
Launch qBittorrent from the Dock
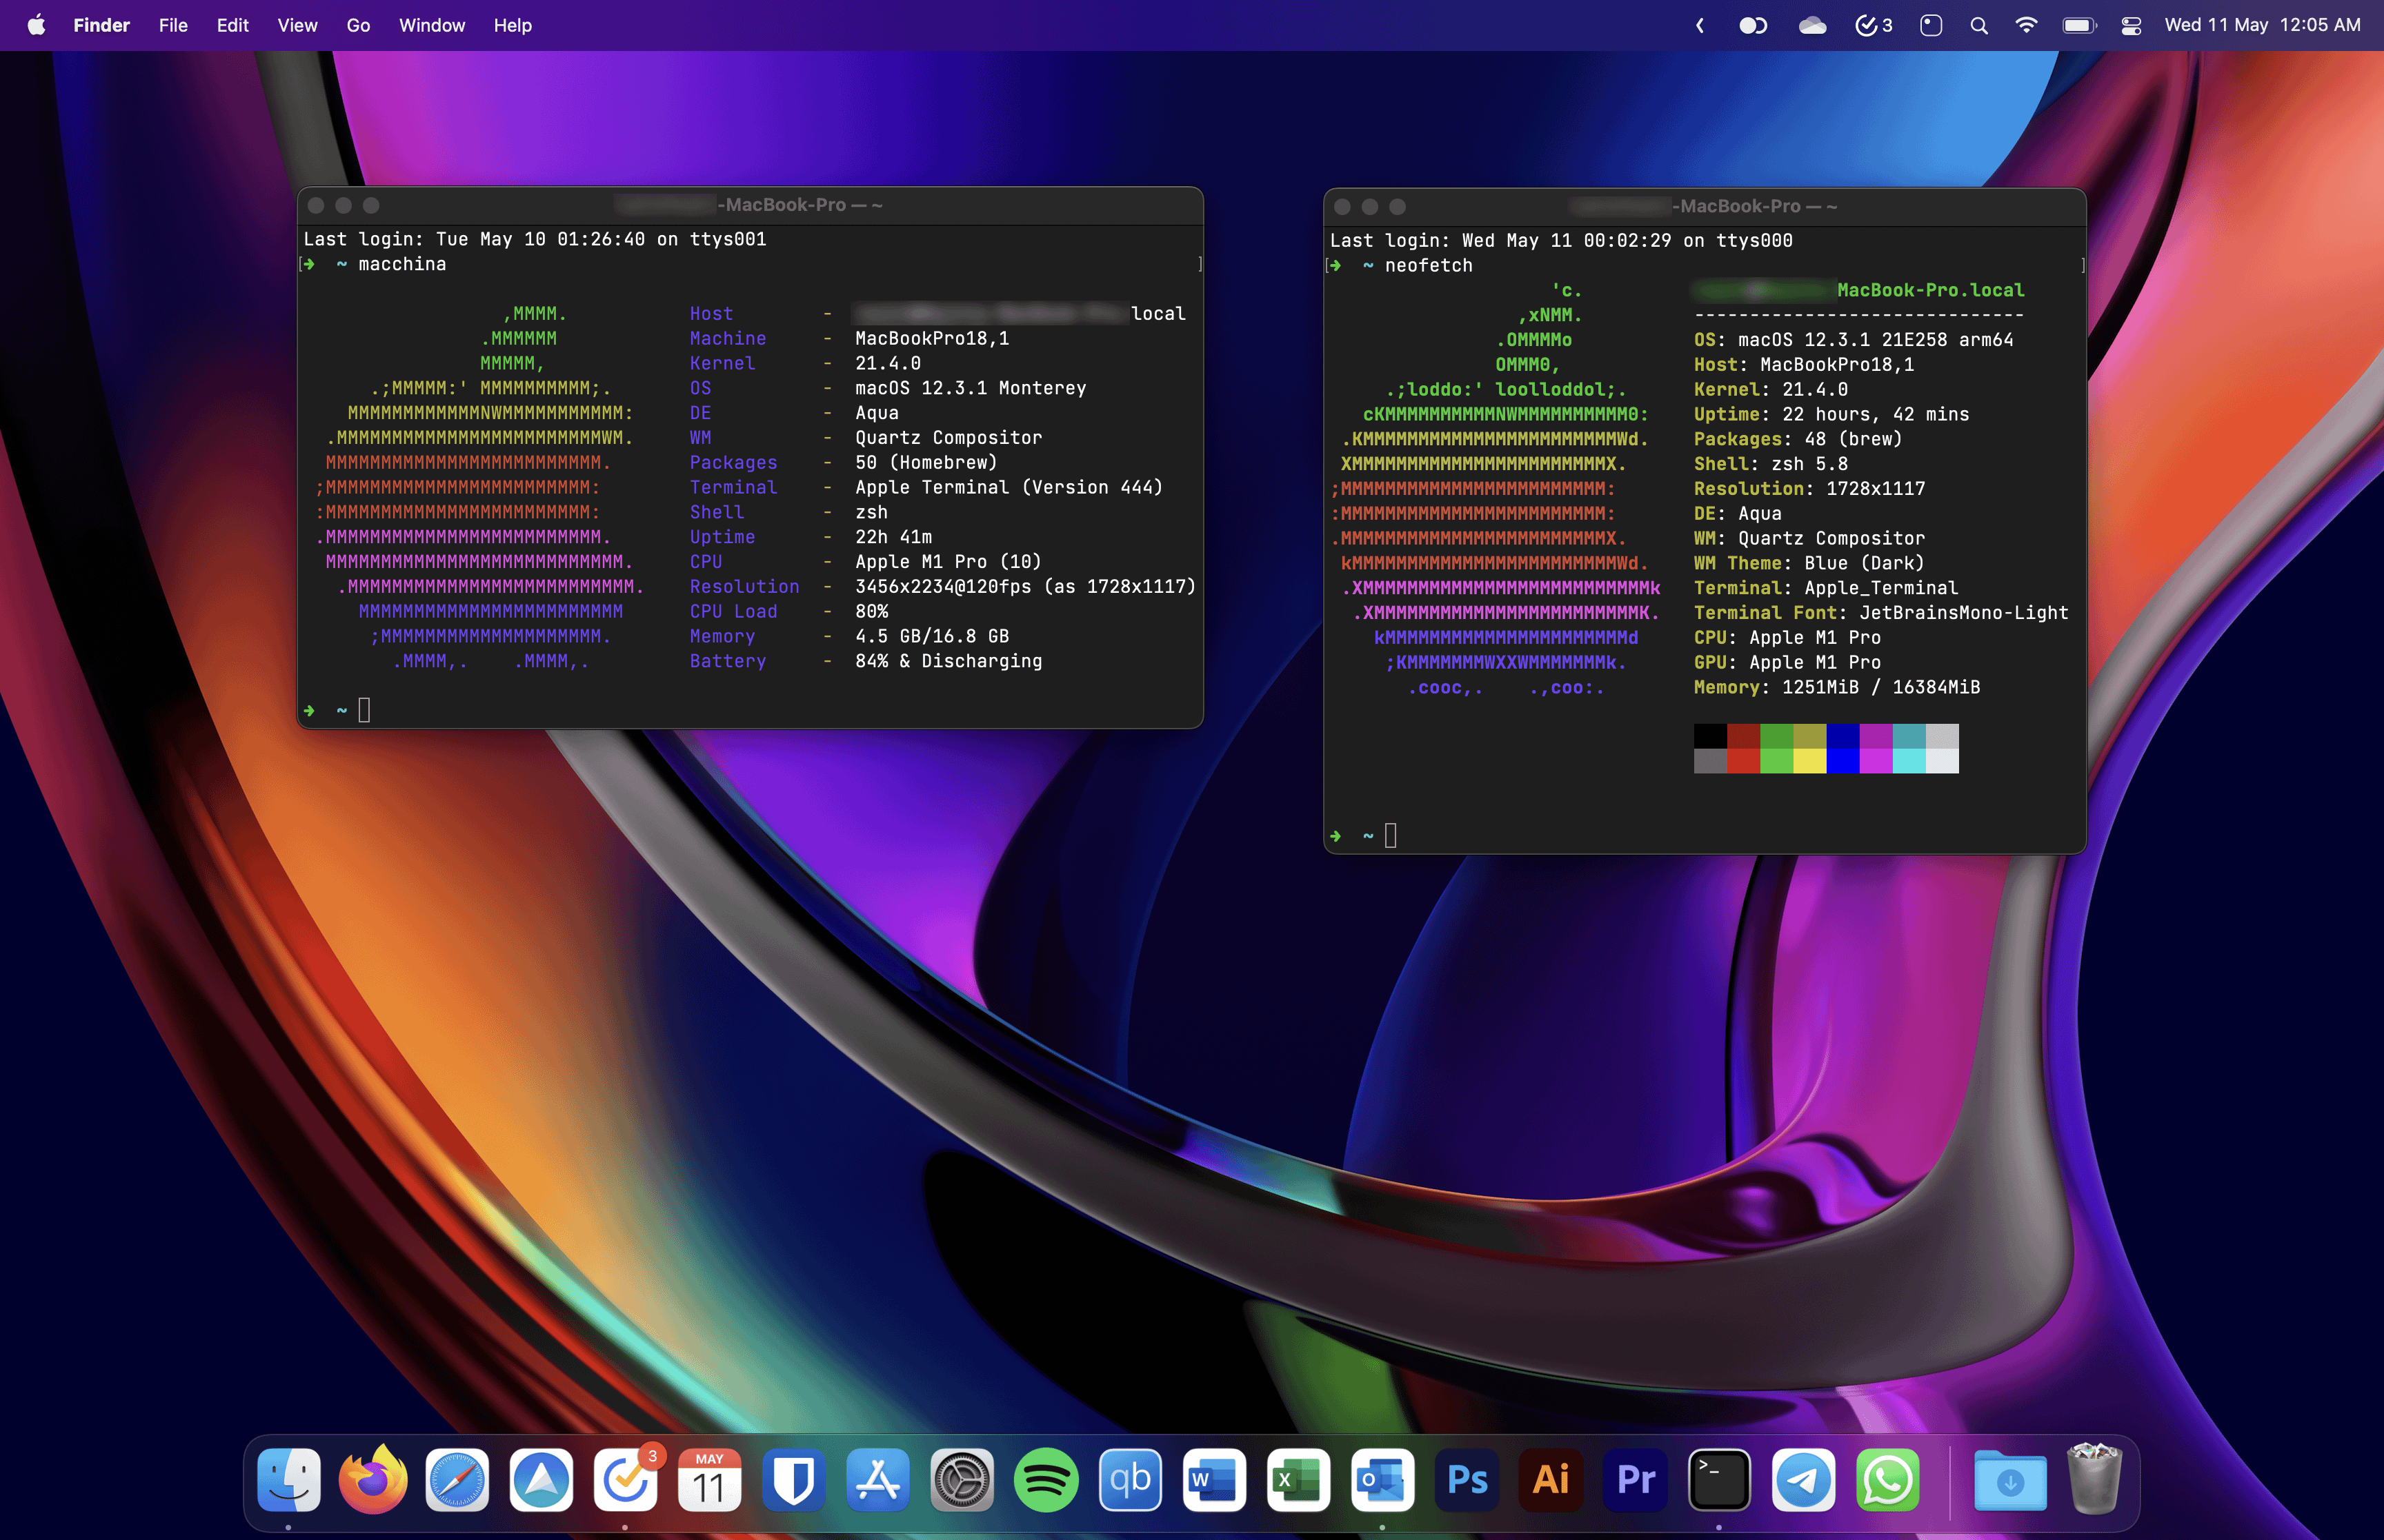1131,1480
